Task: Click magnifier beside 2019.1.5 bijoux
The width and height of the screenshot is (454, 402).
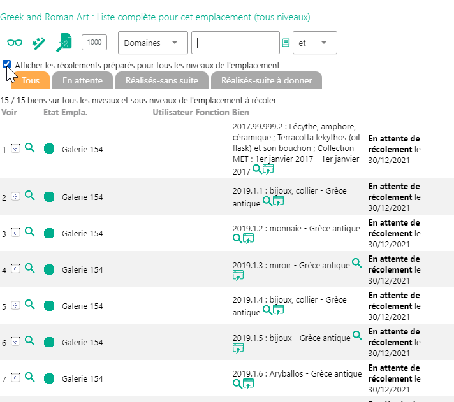Action: (357, 335)
